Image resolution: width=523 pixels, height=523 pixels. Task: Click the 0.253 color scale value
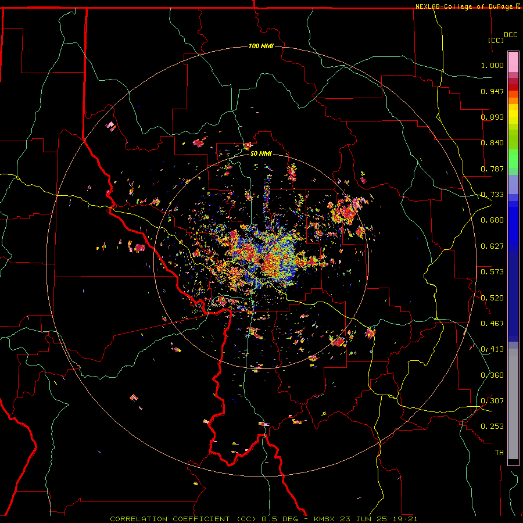tap(492, 427)
